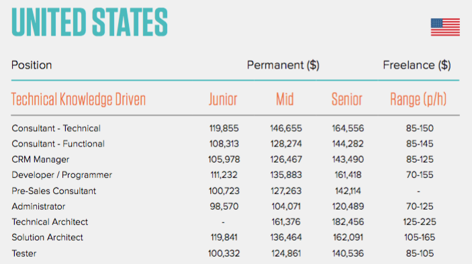This screenshot has height=264, width=472.
Task: Select the Pre-Sales Consultant row label
Action: [x=54, y=191]
